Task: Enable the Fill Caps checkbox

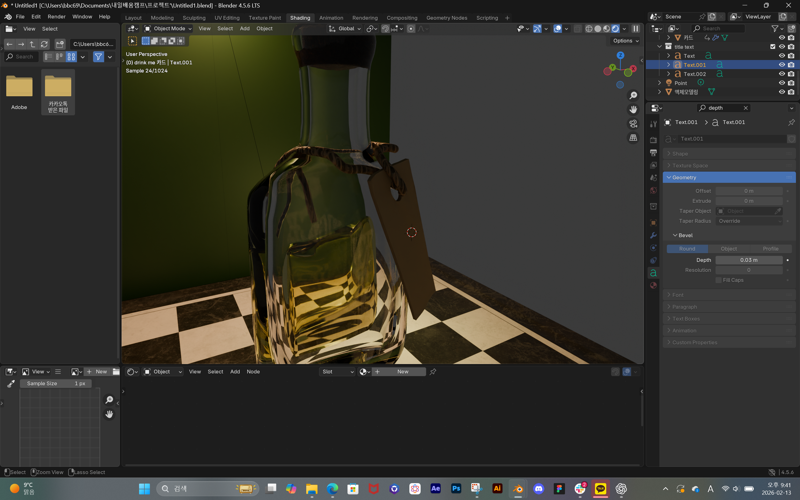Action: coord(718,280)
